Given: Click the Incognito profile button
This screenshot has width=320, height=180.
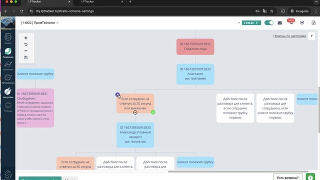Looking at the screenshot, I should [x=299, y=11].
